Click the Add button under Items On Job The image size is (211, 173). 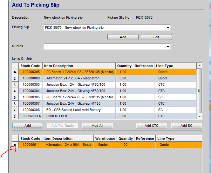click(x=28, y=126)
